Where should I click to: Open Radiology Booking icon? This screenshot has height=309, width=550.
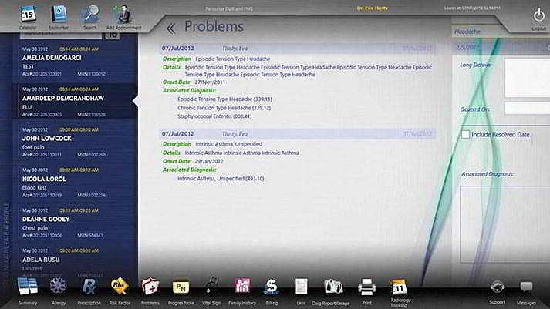click(x=400, y=287)
